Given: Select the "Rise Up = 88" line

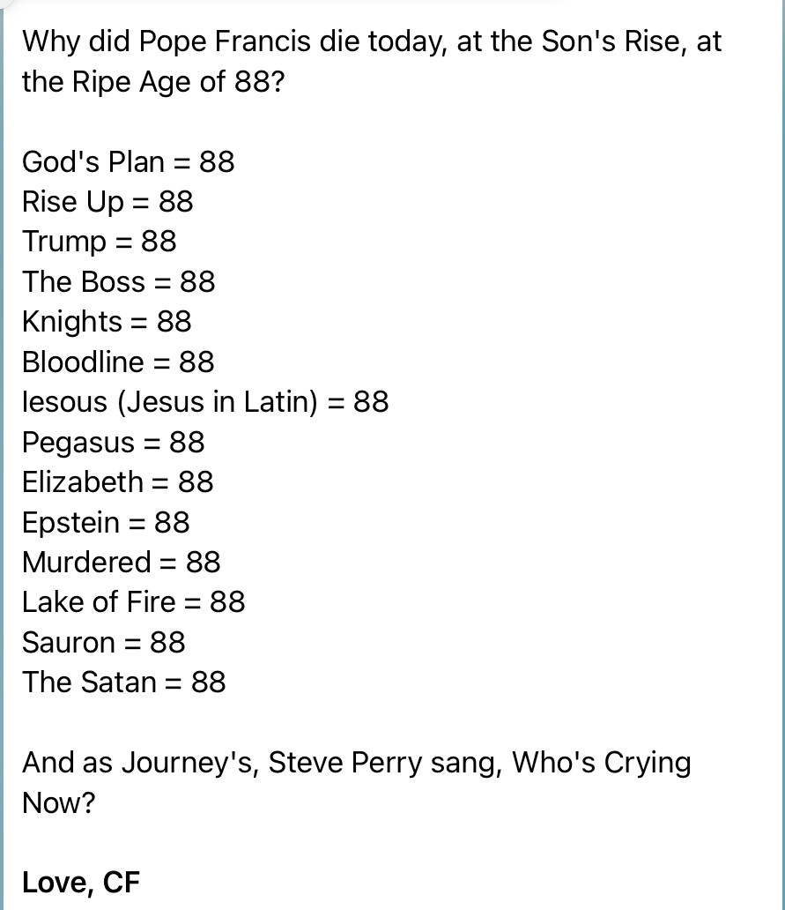Looking at the screenshot, I should (x=107, y=202).
